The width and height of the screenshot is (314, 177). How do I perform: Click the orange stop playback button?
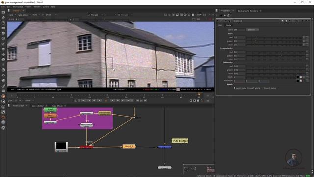(106, 100)
